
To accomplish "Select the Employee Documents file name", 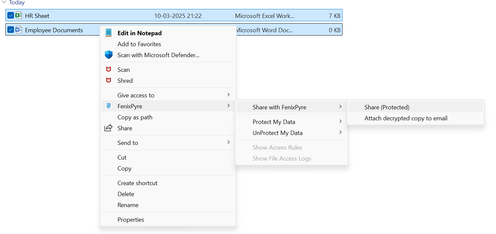I will [54, 30].
